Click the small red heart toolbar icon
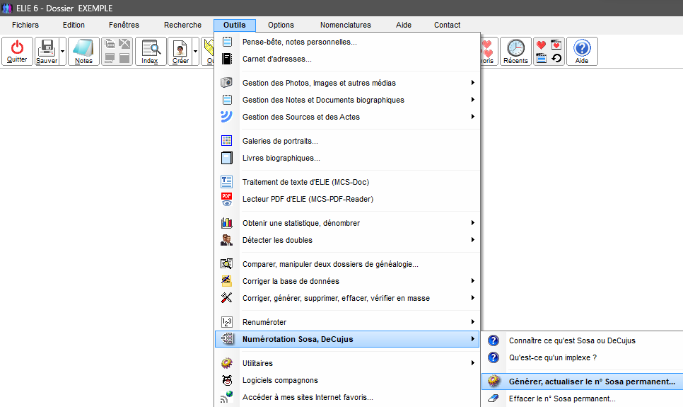This screenshot has height=407, width=683. click(542, 45)
